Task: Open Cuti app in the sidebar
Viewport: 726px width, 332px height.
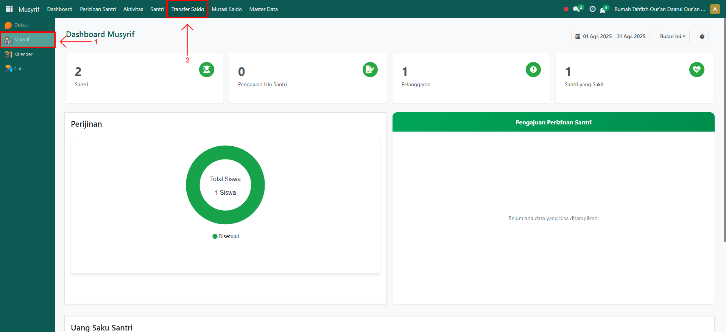Action: 18,69
